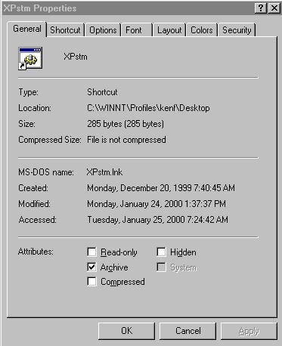The width and height of the screenshot is (282, 346).
Task: Click the question mark help button
Action: [x=260, y=8]
